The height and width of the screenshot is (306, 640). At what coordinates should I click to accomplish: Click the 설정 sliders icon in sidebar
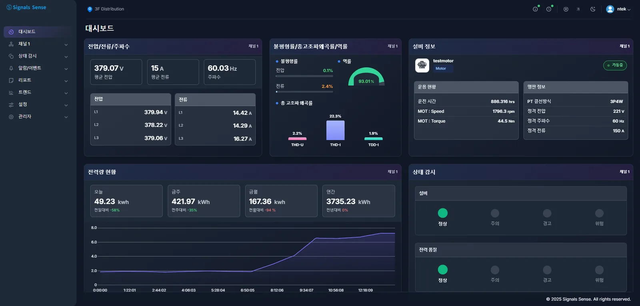(x=11, y=104)
